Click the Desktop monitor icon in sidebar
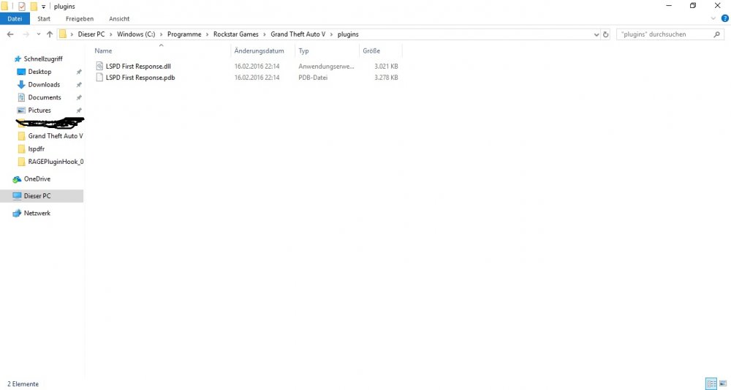731x390 pixels. [x=21, y=72]
